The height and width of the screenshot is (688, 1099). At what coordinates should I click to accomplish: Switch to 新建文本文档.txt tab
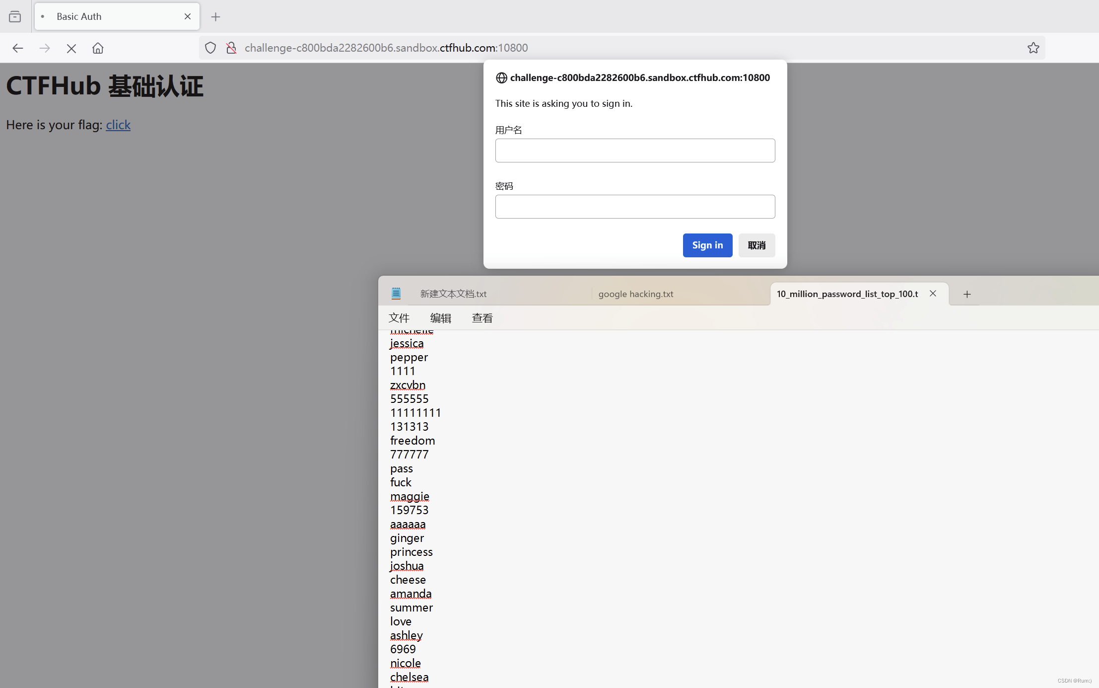(x=453, y=294)
